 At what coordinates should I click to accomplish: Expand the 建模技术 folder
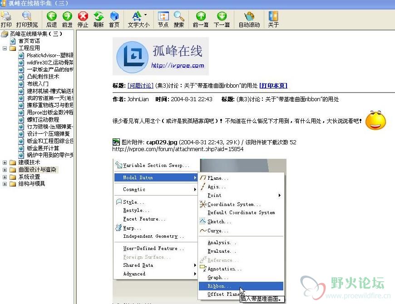point(5,162)
